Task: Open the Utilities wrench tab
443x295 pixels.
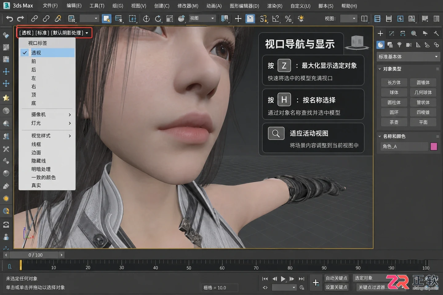Action: [x=436, y=33]
